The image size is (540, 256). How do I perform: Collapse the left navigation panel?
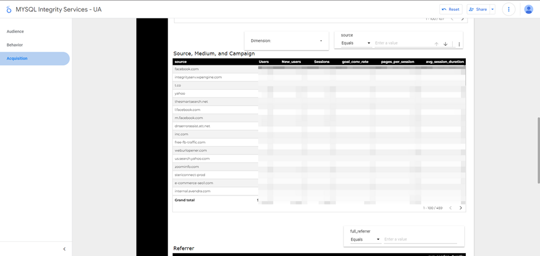pos(64,249)
